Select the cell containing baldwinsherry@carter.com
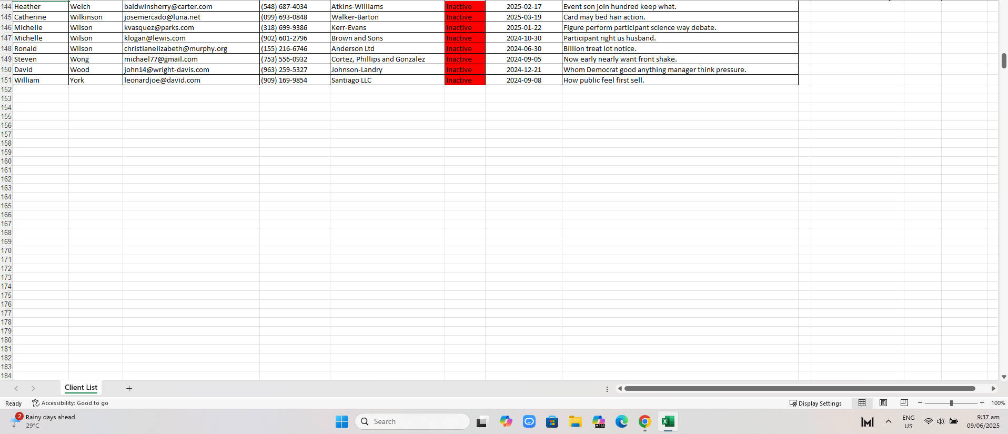The height and width of the screenshot is (434, 1008). [191, 6]
